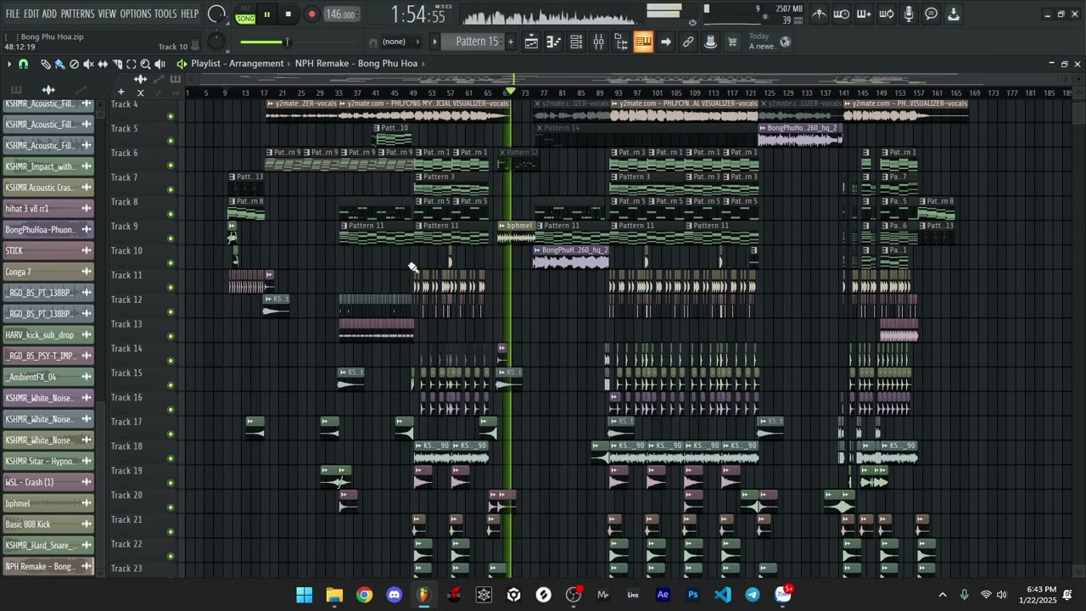Select the pencil draw tool in playlist

pos(46,64)
